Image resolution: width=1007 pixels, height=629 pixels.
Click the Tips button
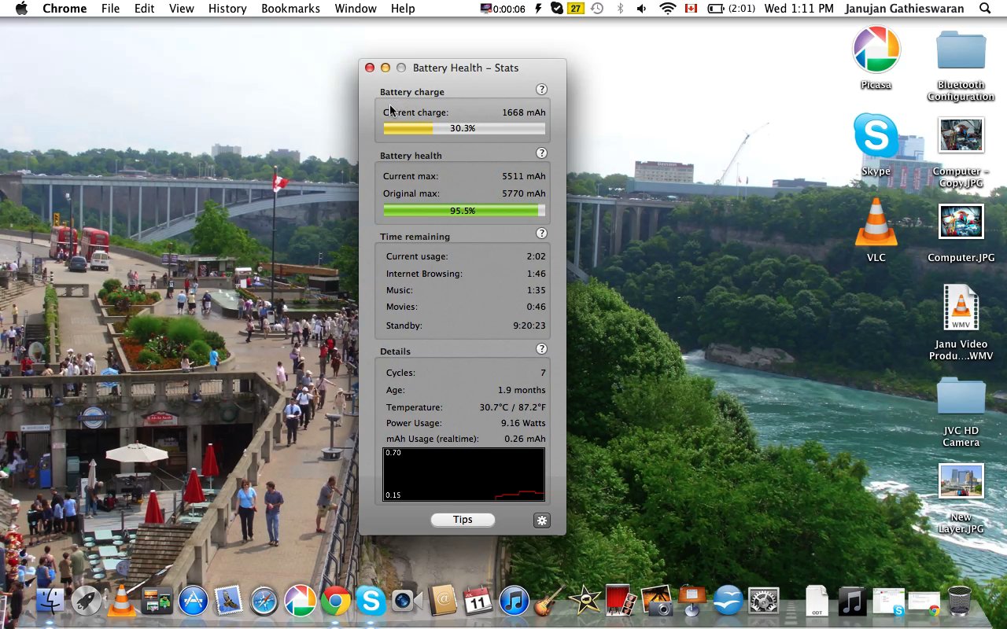463,520
